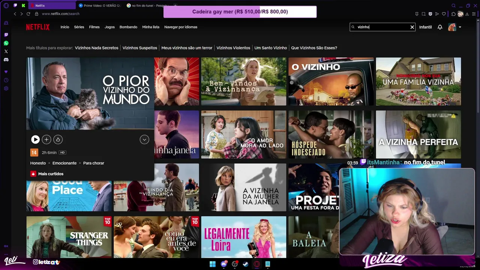480x270 pixels.
Task: Open A Vizinha da Mulher na Janela thumbnail
Action: 244,187
